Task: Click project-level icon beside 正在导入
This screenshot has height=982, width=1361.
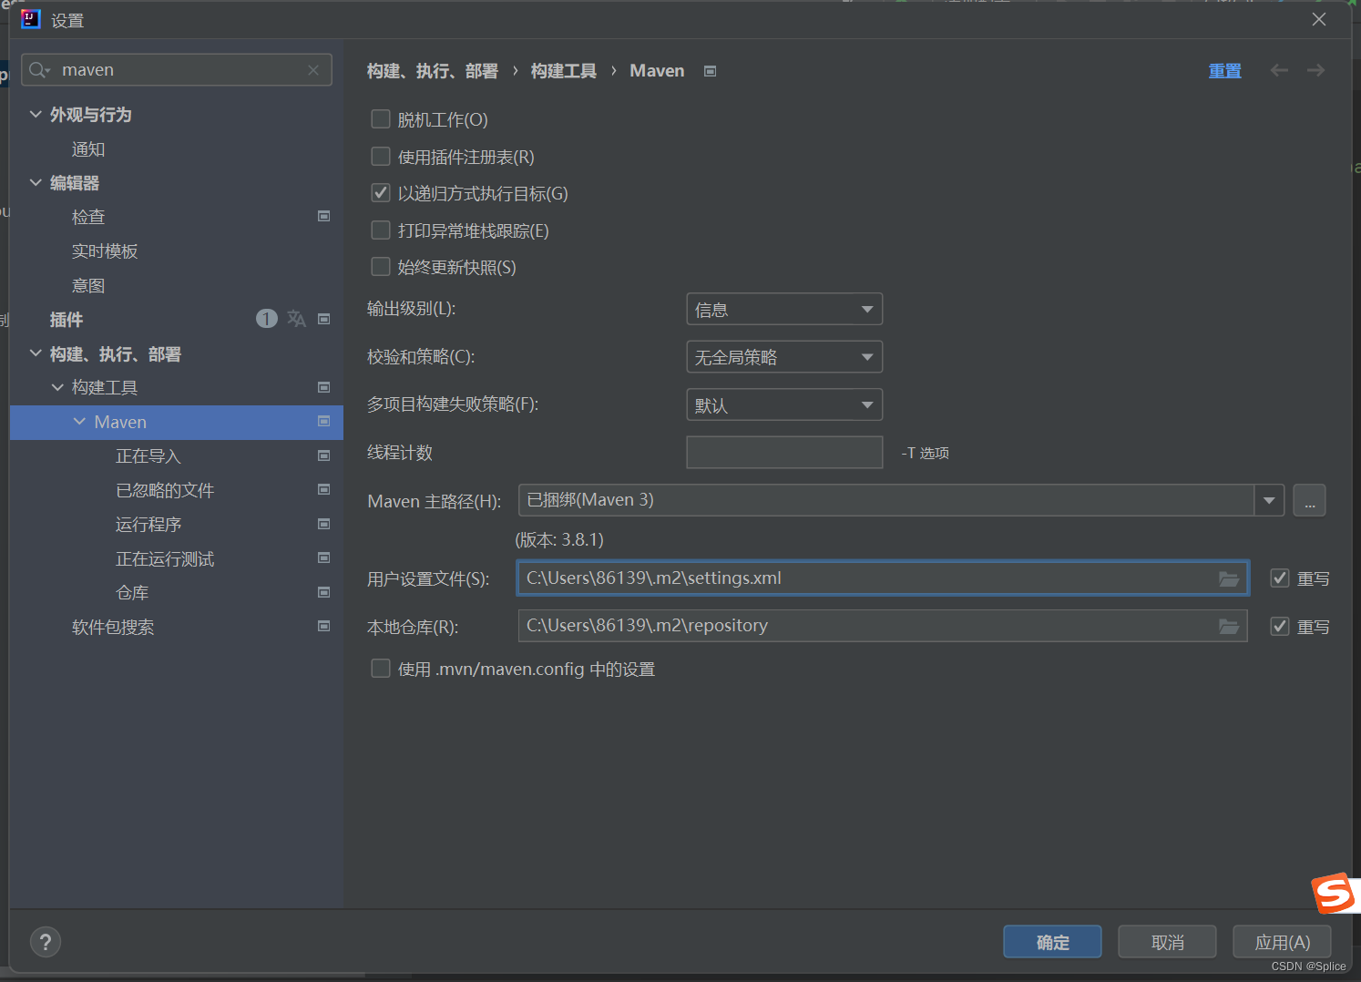Action: pos(323,455)
